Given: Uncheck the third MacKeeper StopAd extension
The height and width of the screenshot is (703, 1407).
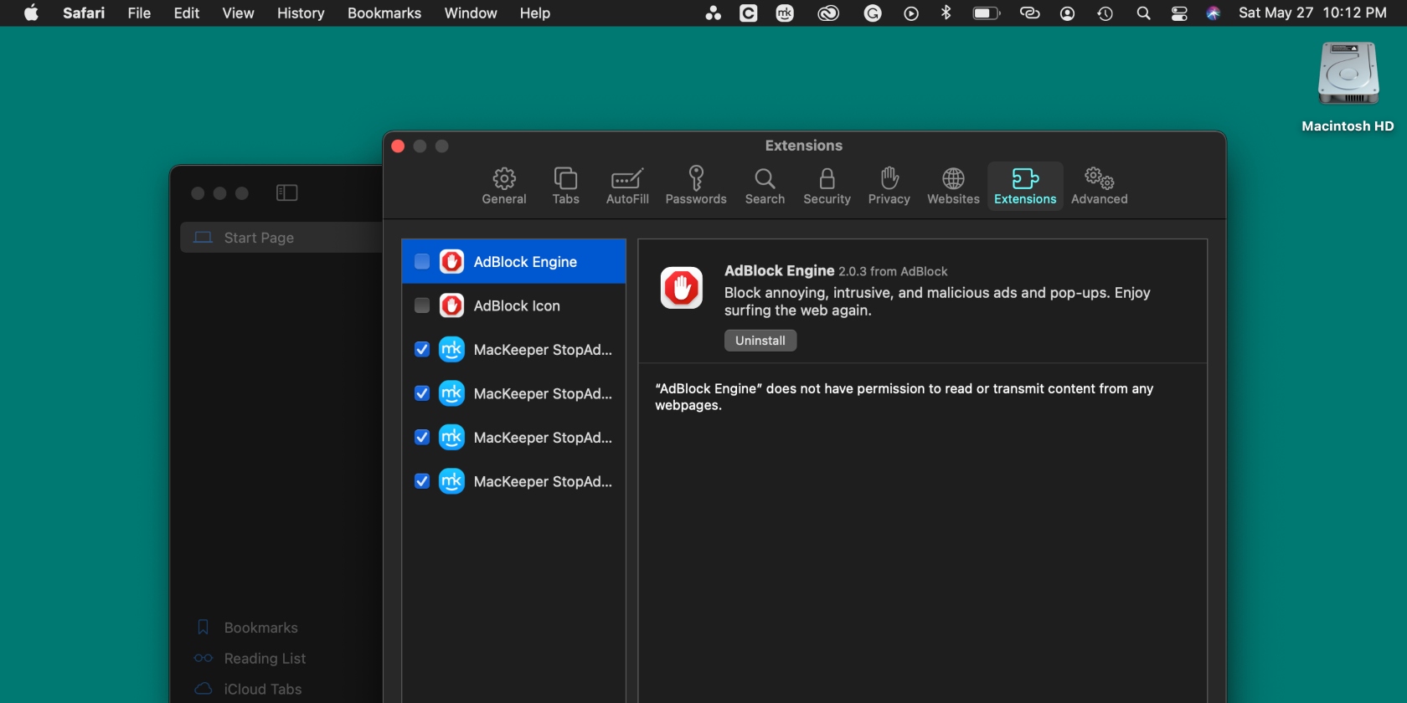Looking at the screenshot, I should pos(422,438).
